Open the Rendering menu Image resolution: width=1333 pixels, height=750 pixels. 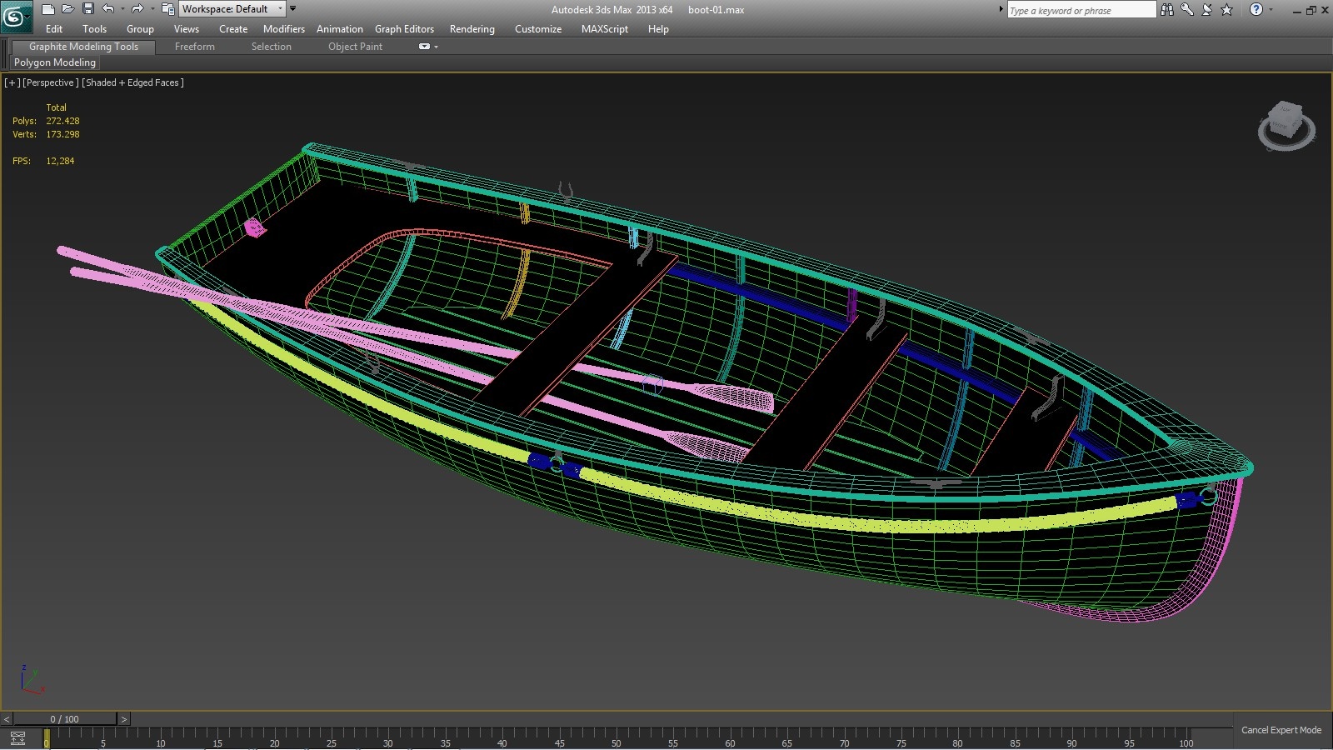pos(472,29)
